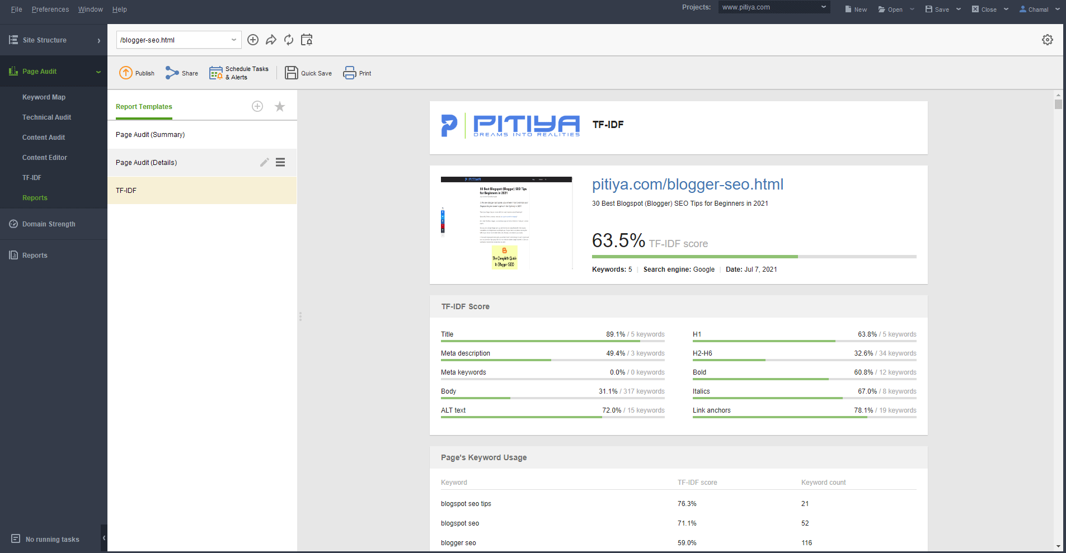
Task: Click the add page plus icon
Action: [x=253, y=40]
